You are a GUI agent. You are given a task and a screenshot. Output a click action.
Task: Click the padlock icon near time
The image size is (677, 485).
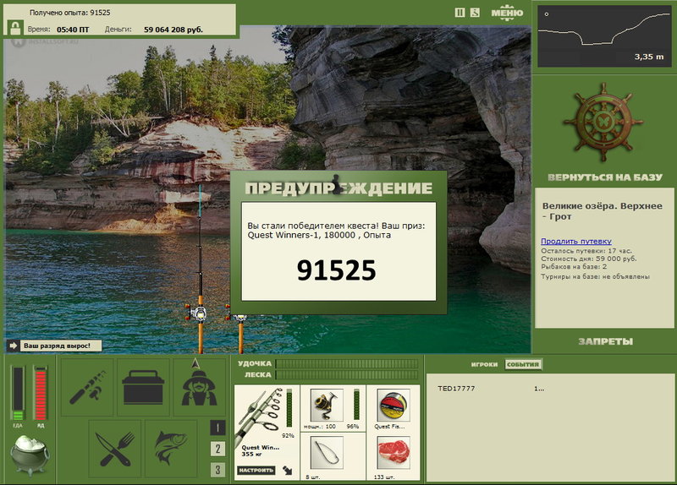tap(15, 29)
